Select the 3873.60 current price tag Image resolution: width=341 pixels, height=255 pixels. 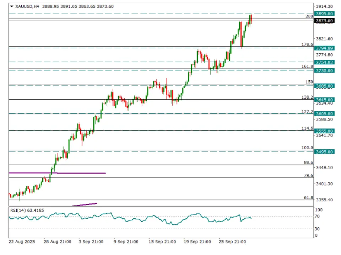pos(324,21)
